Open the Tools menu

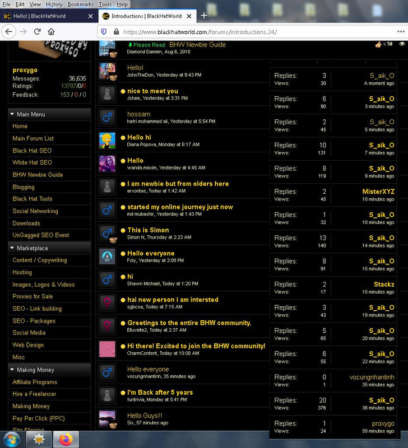pyautogui.click(x=105, y=4)
